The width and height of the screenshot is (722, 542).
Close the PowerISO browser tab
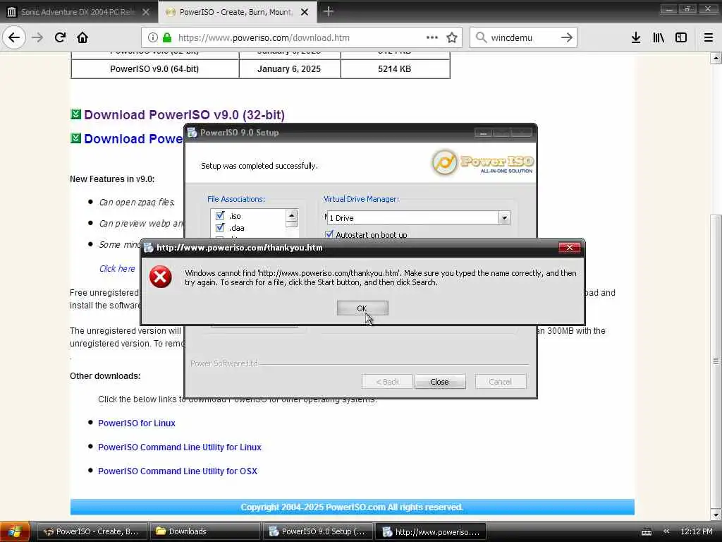(x=305, y=12)
